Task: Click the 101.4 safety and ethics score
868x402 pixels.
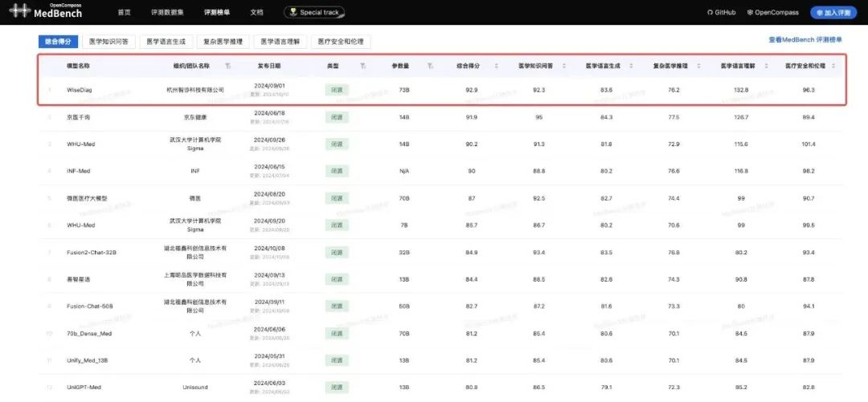Action: 809,144
